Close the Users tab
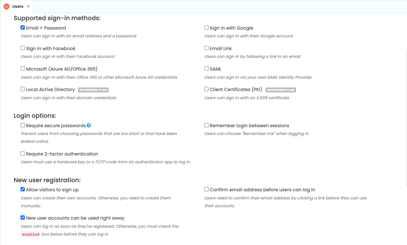This screenshot has height=245, width=407. point(28,7)
